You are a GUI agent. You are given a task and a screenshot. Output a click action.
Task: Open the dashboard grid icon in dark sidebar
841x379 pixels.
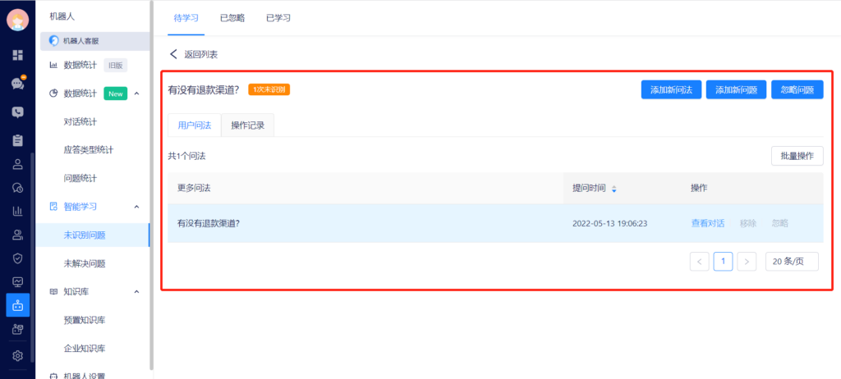[18, 55]
